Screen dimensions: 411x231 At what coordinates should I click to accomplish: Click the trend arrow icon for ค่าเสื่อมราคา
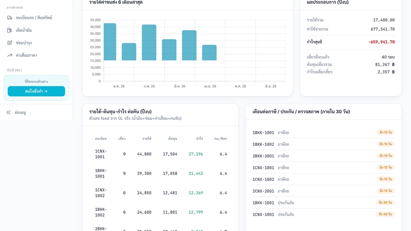[x=10, y=56]
